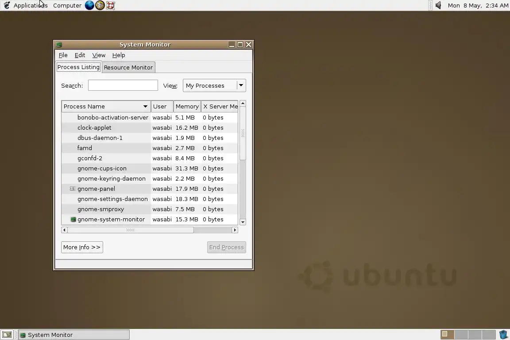Click the 2.7 MB memory value
Screen dimensions: 510x340
pyautogui.click(x=185, y=148)
